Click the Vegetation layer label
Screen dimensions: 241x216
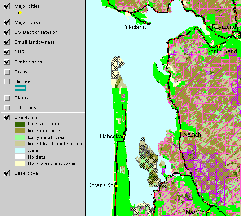(x=26, y=118)
